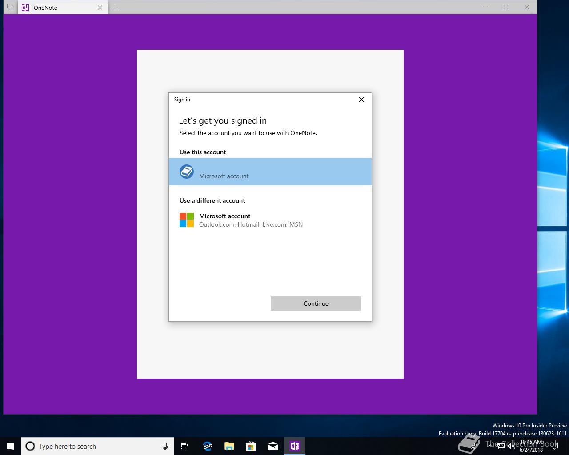Open File Explorer from the taskbar

point(229,446)
